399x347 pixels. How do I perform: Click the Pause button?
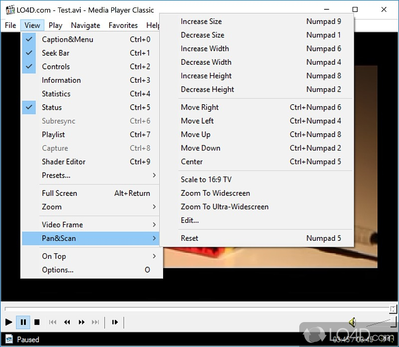[x=23, y=322]
